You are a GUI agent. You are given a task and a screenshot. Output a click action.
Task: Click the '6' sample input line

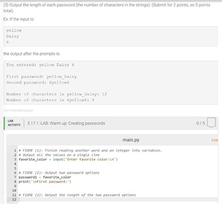(7, 42)
